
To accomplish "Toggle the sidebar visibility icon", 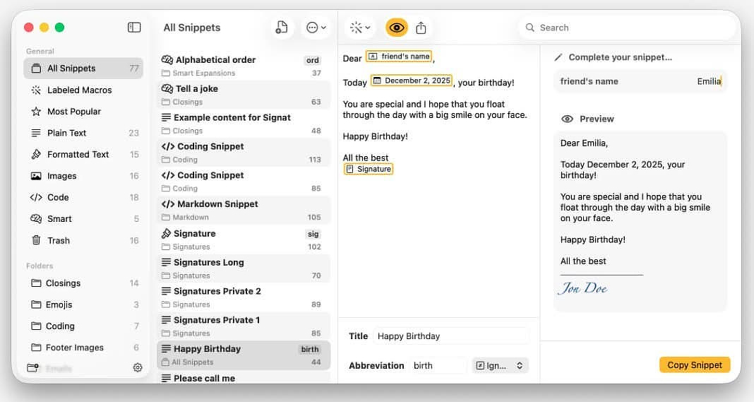I will (134, 28).
